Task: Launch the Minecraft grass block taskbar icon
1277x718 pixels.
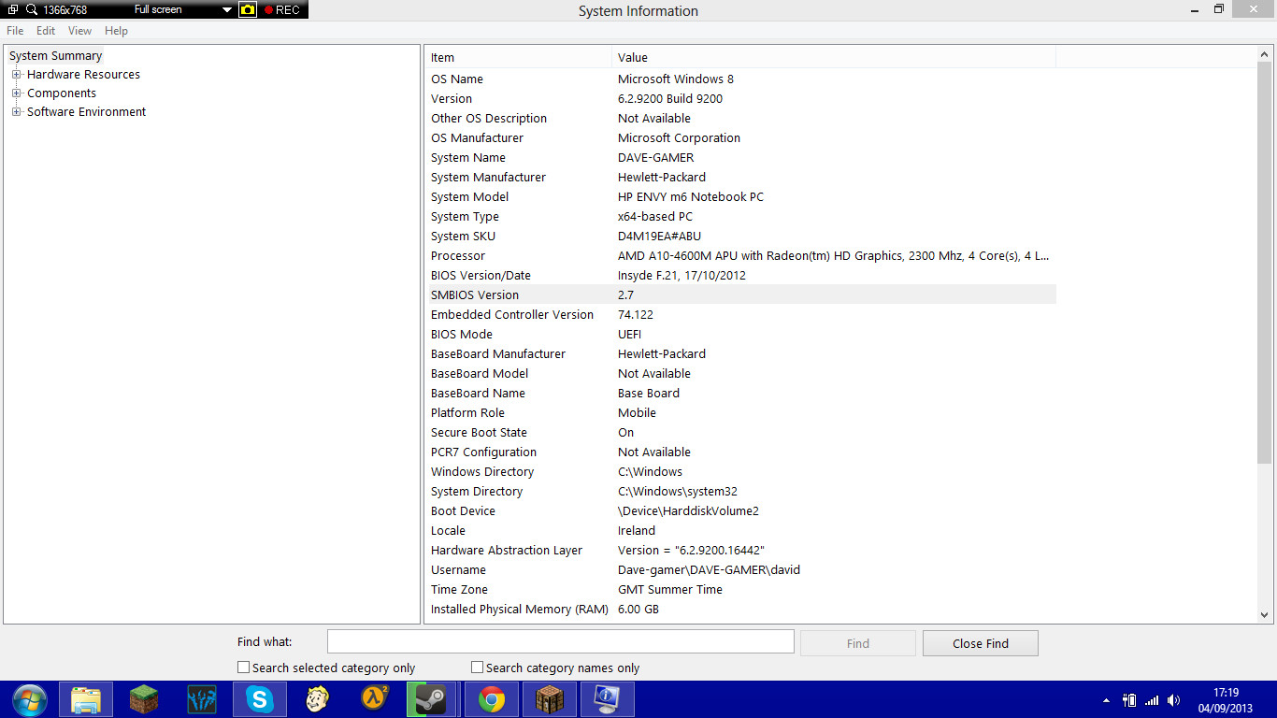Action: pyautogui.click(x=144, y=699)
